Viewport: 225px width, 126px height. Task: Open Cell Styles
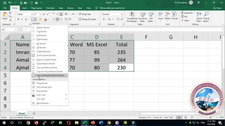click(151, 17)
